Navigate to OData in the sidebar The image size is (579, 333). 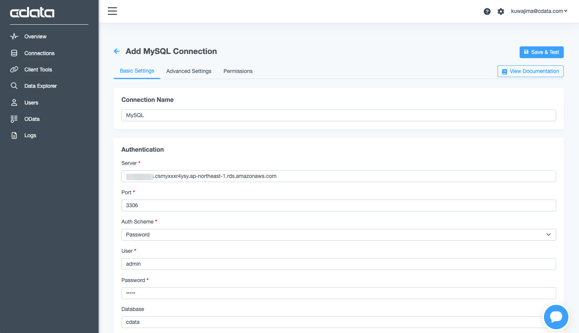[32, 119]
